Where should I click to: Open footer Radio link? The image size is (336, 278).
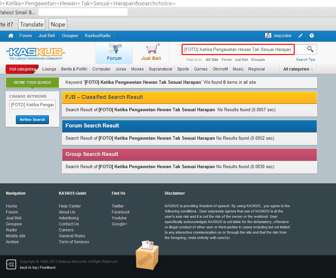(x=11, y=230)
